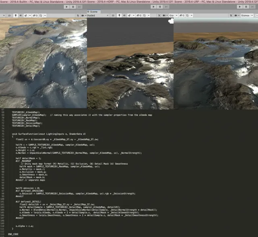Toggle scene audio in the HDRP window
This screenshot has height=237, width=258.
[125, 15]
